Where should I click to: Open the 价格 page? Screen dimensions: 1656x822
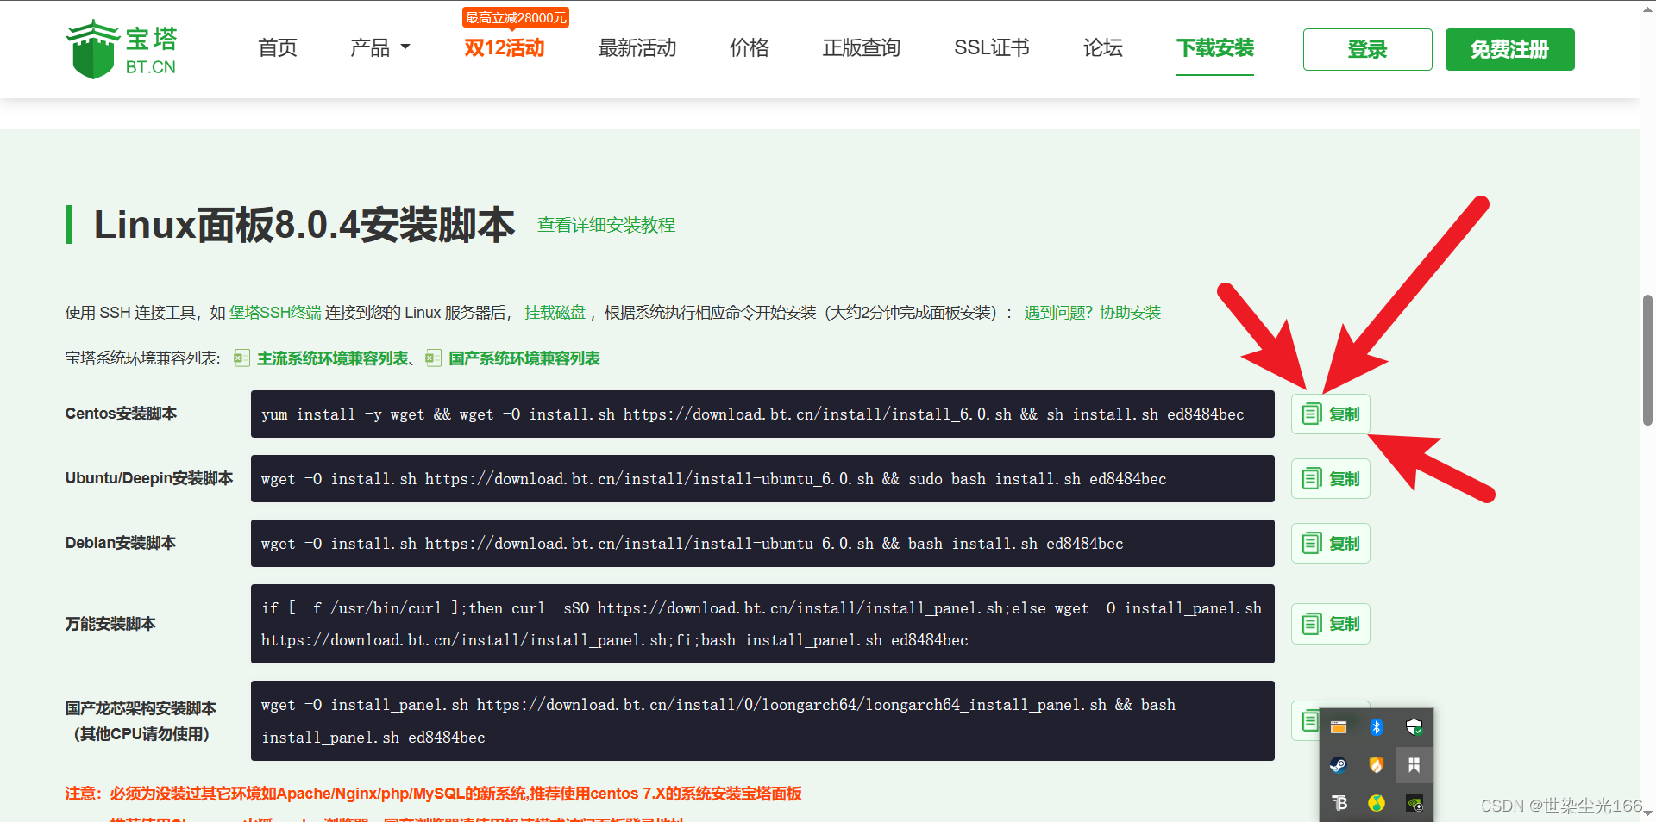(750, 48)
